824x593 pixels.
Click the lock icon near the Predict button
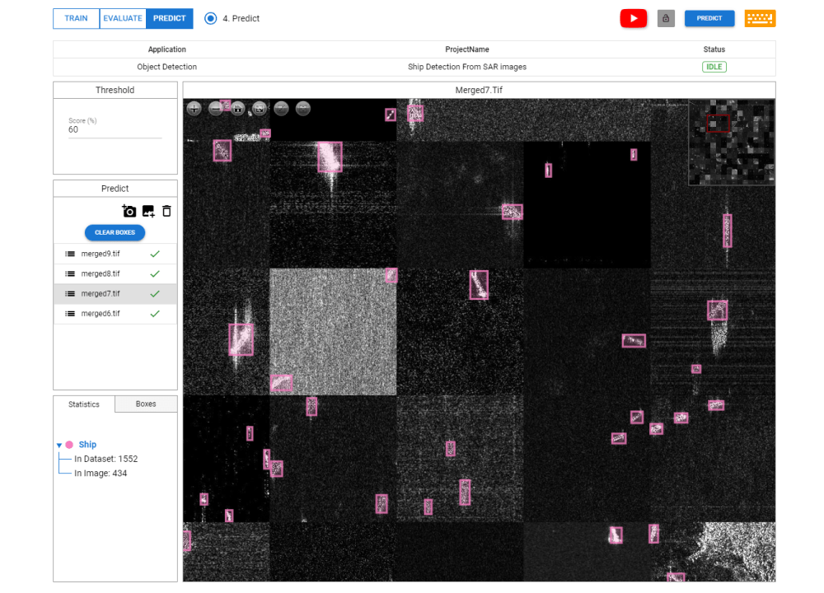pyautogui.click(x=666, y=18)
